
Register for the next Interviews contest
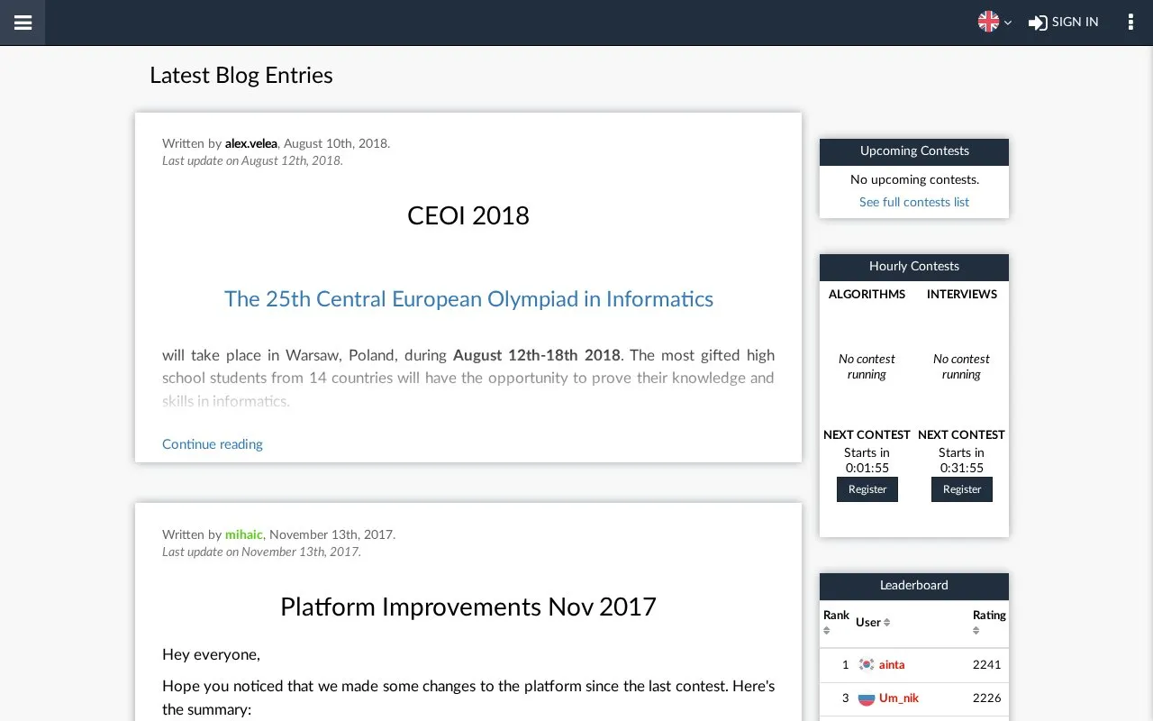click(962, 489)
